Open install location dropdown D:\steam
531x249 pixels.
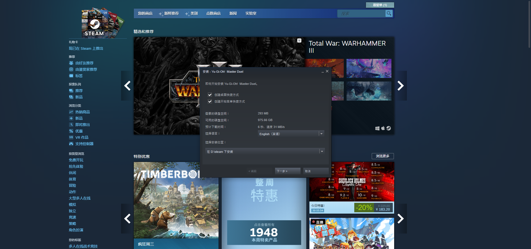[265, 151]
